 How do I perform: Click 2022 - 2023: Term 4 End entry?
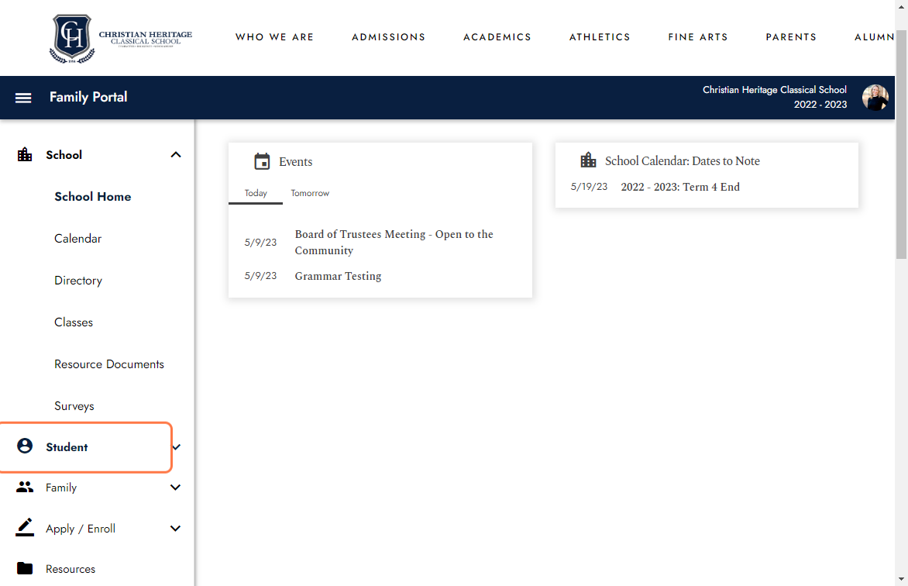point(680,187)
